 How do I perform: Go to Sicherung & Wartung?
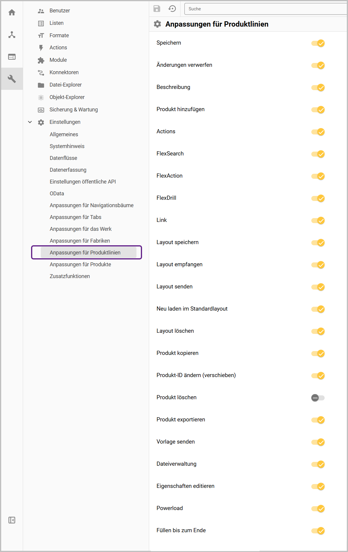74,110
